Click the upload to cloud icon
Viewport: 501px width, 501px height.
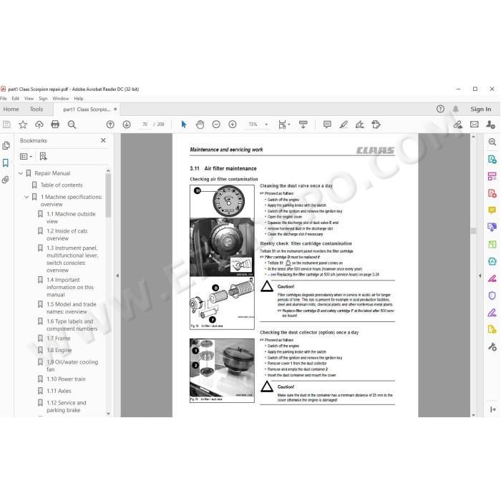pos(39,125)
